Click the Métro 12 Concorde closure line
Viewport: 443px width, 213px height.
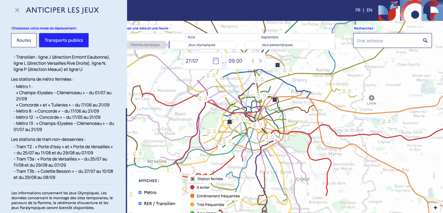pyautogui.click(x=57, y=117)
